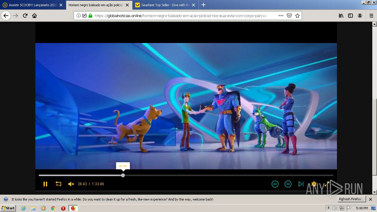
Task: Go to the Firefox home page
Action: (34, 16)
